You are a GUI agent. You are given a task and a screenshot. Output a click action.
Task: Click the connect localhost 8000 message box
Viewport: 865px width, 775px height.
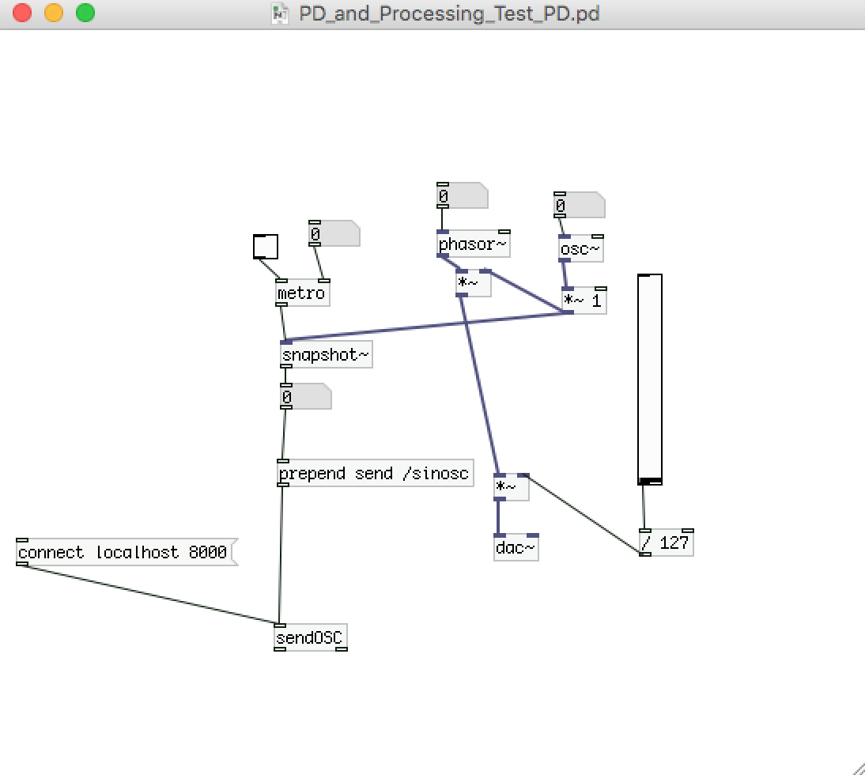pyautogui.click(x=127, y=552)
